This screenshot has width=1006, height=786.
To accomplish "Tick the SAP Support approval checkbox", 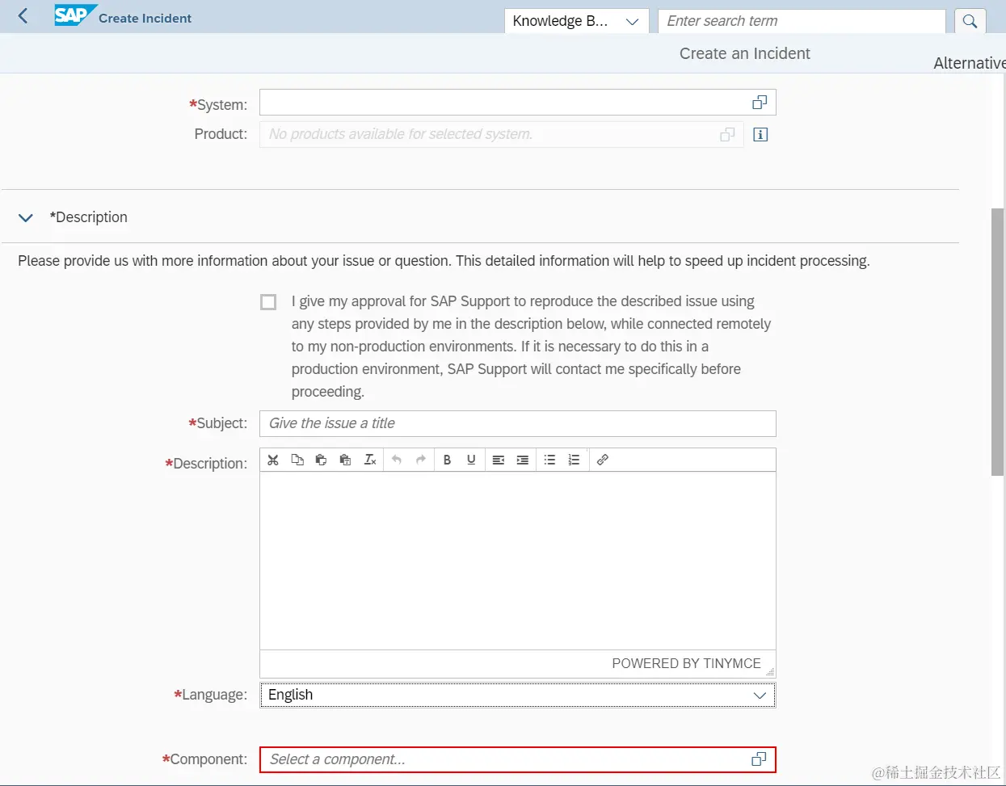I will [268, 302].
